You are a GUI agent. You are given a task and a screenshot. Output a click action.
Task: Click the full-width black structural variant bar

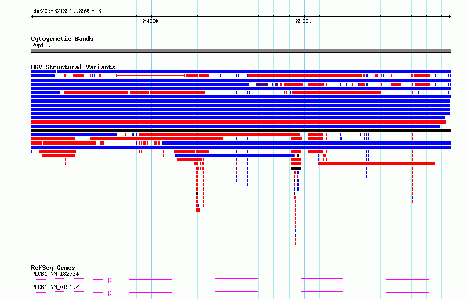[241, 130]
